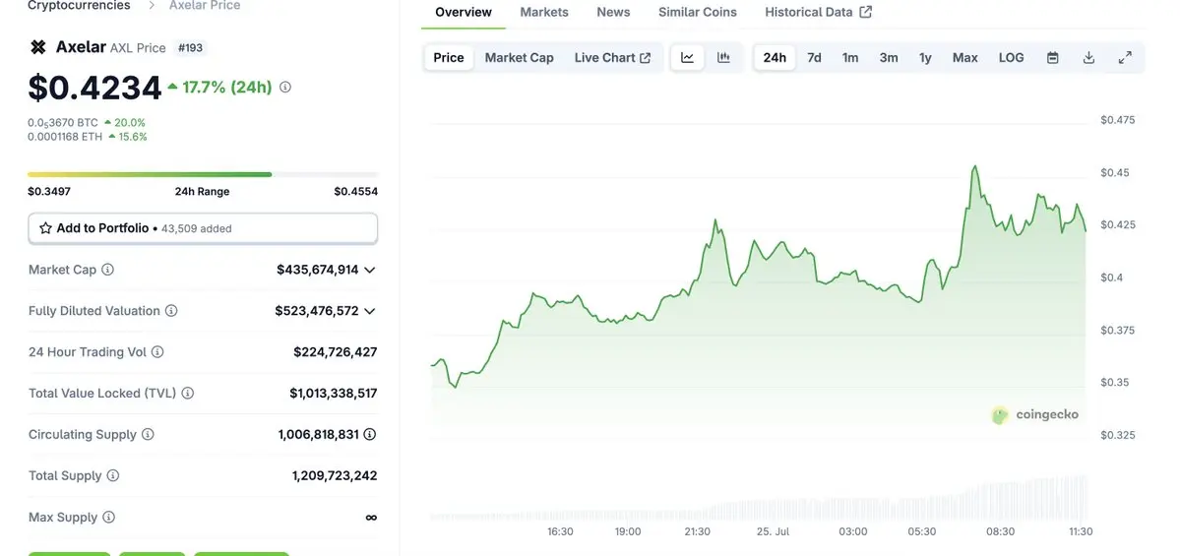Switch chart to Market Cap
Viewport: 1180px width, 556px height.
tap(520, 58)
